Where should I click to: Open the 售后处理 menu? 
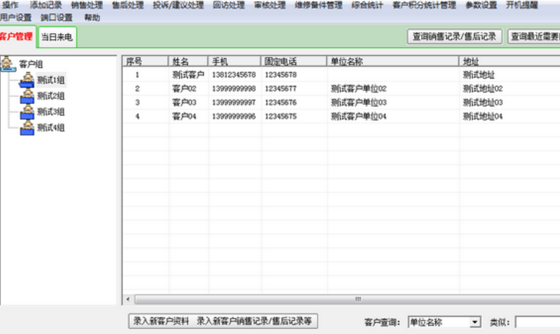pyautogui.click(x=127, y=5)
